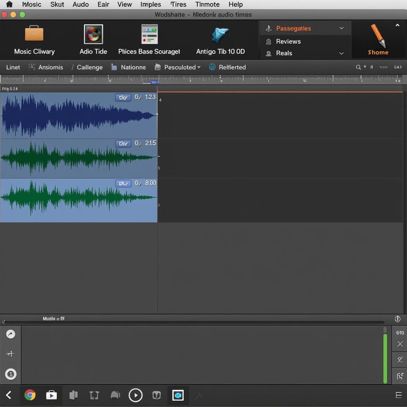Click the camera icon in the dock

(115, 395)
